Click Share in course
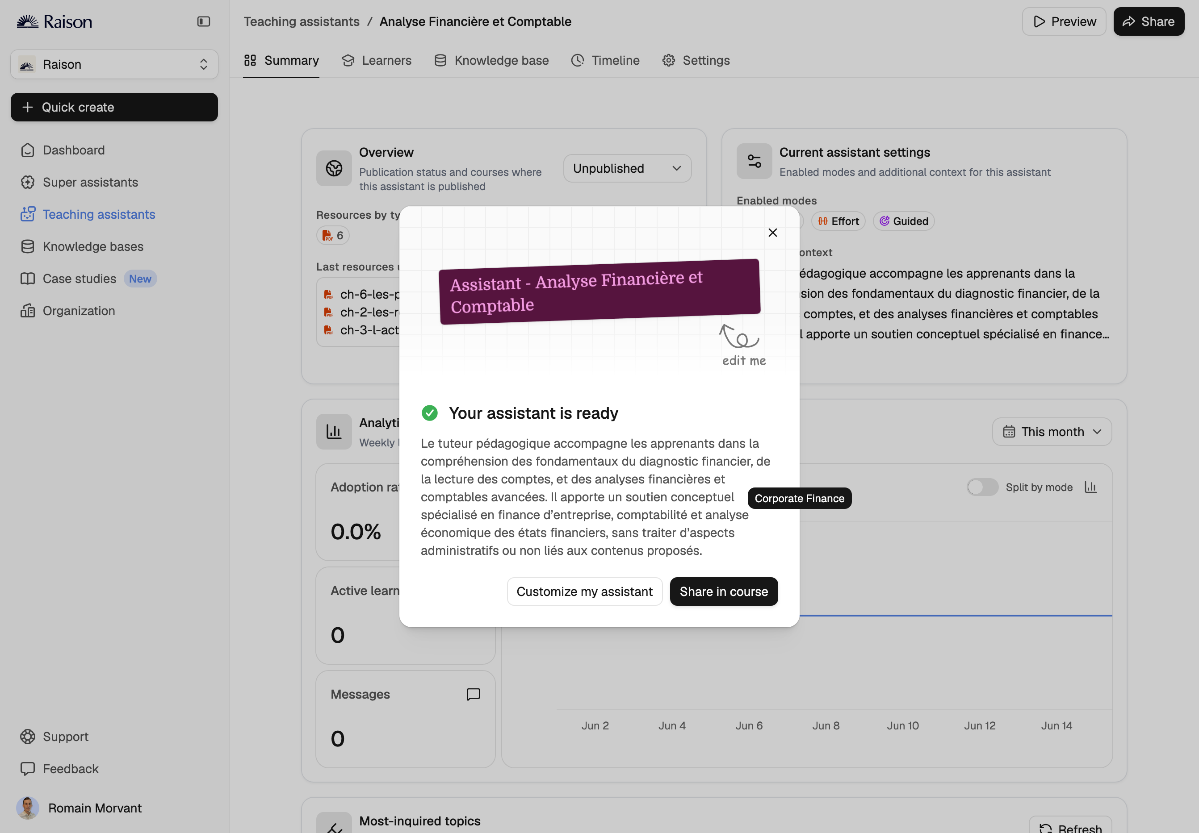1199x833 pixels. [724, 591]
